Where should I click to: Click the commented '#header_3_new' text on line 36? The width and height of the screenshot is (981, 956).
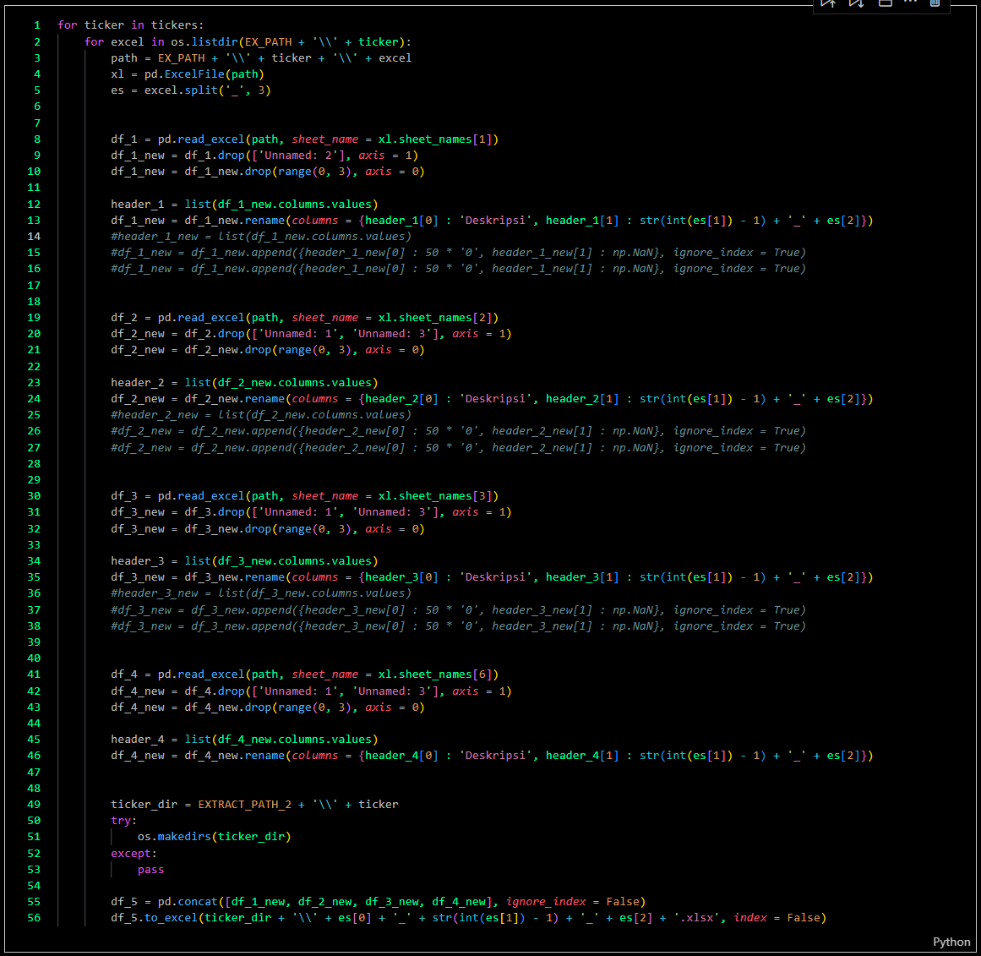154,593
